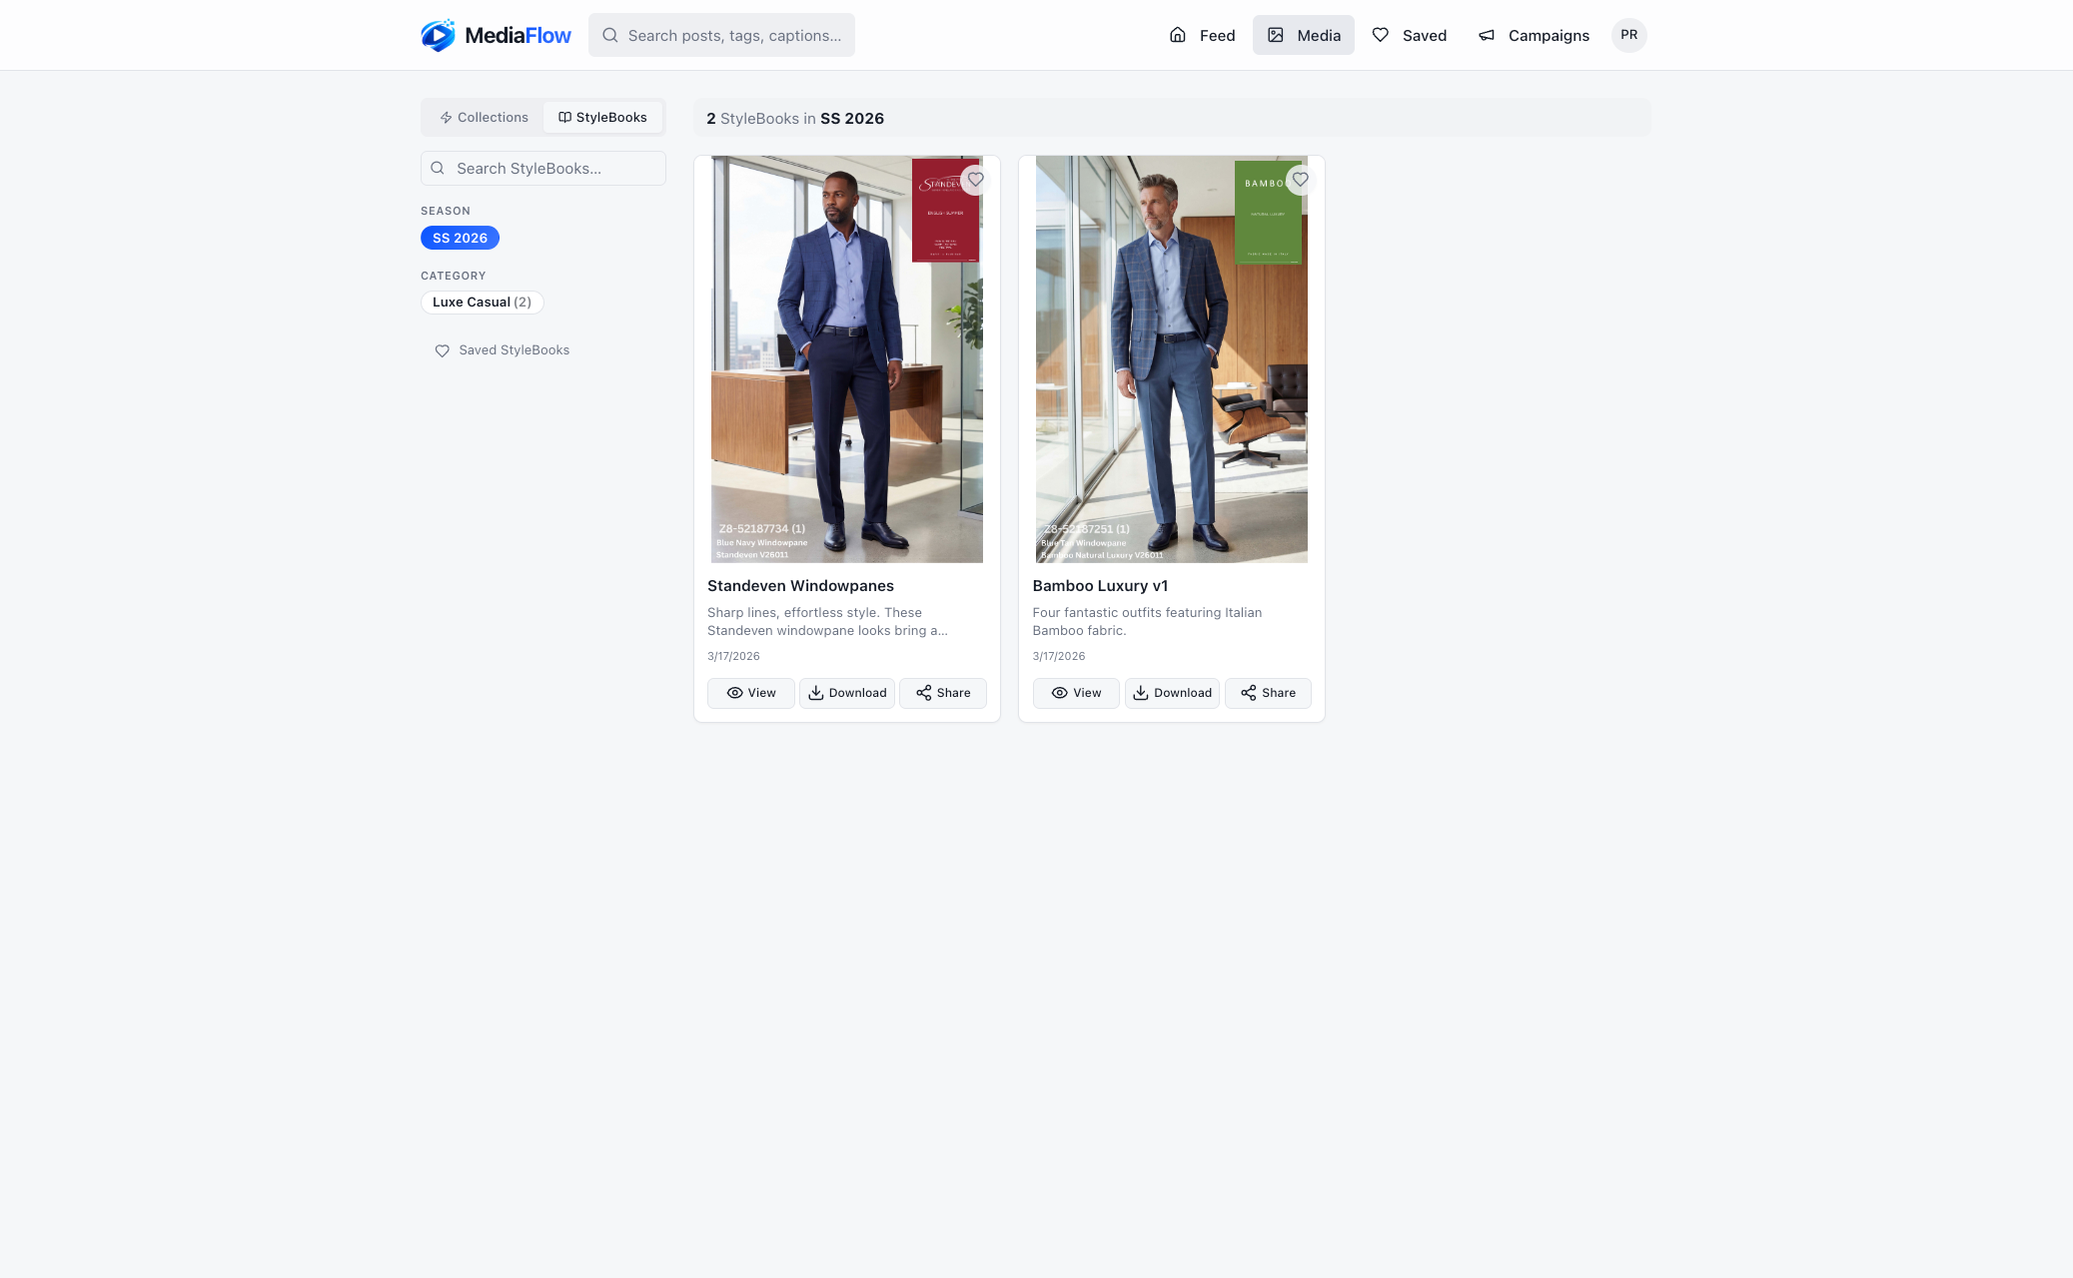
Task: Share the Standeven Windowpanes StyleBook
Action: tap(943, 693)
